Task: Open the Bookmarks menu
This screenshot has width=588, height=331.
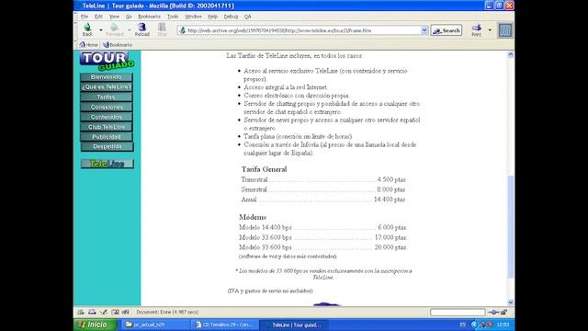Action: (x=149, y=17)
